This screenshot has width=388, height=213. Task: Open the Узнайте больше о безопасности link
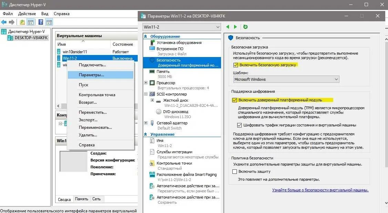pyautogui.click(x=320, y=190)
